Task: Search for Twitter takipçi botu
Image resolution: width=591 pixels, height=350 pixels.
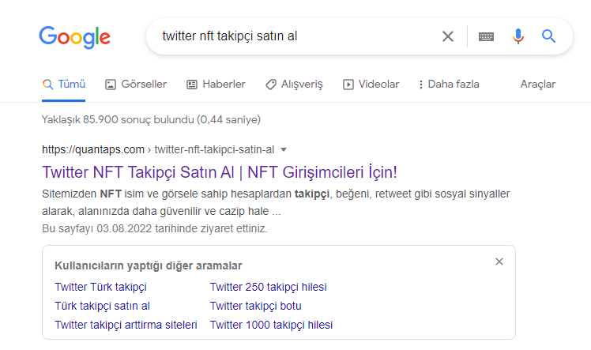Action: [255, 306]
